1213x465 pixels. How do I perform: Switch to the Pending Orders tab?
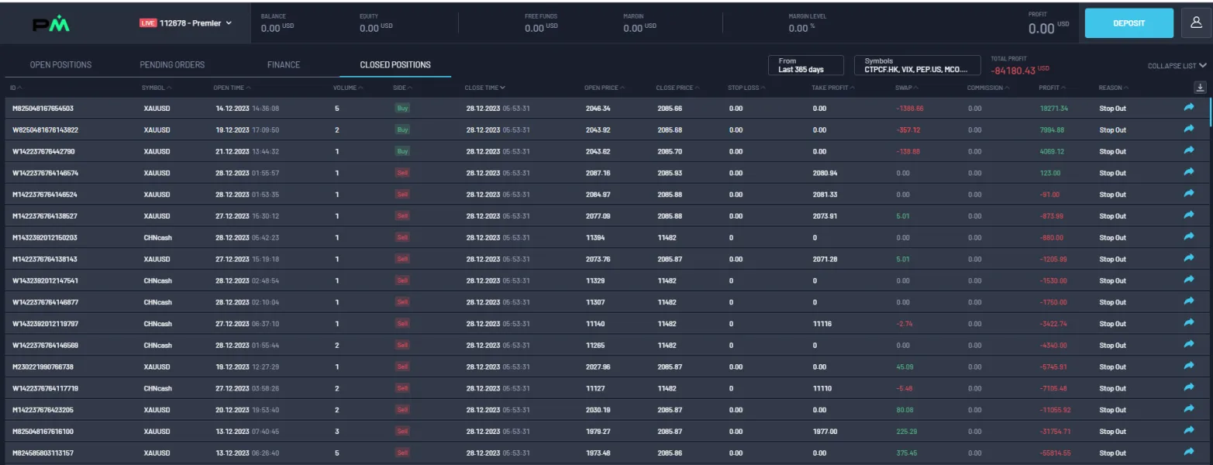172,65
